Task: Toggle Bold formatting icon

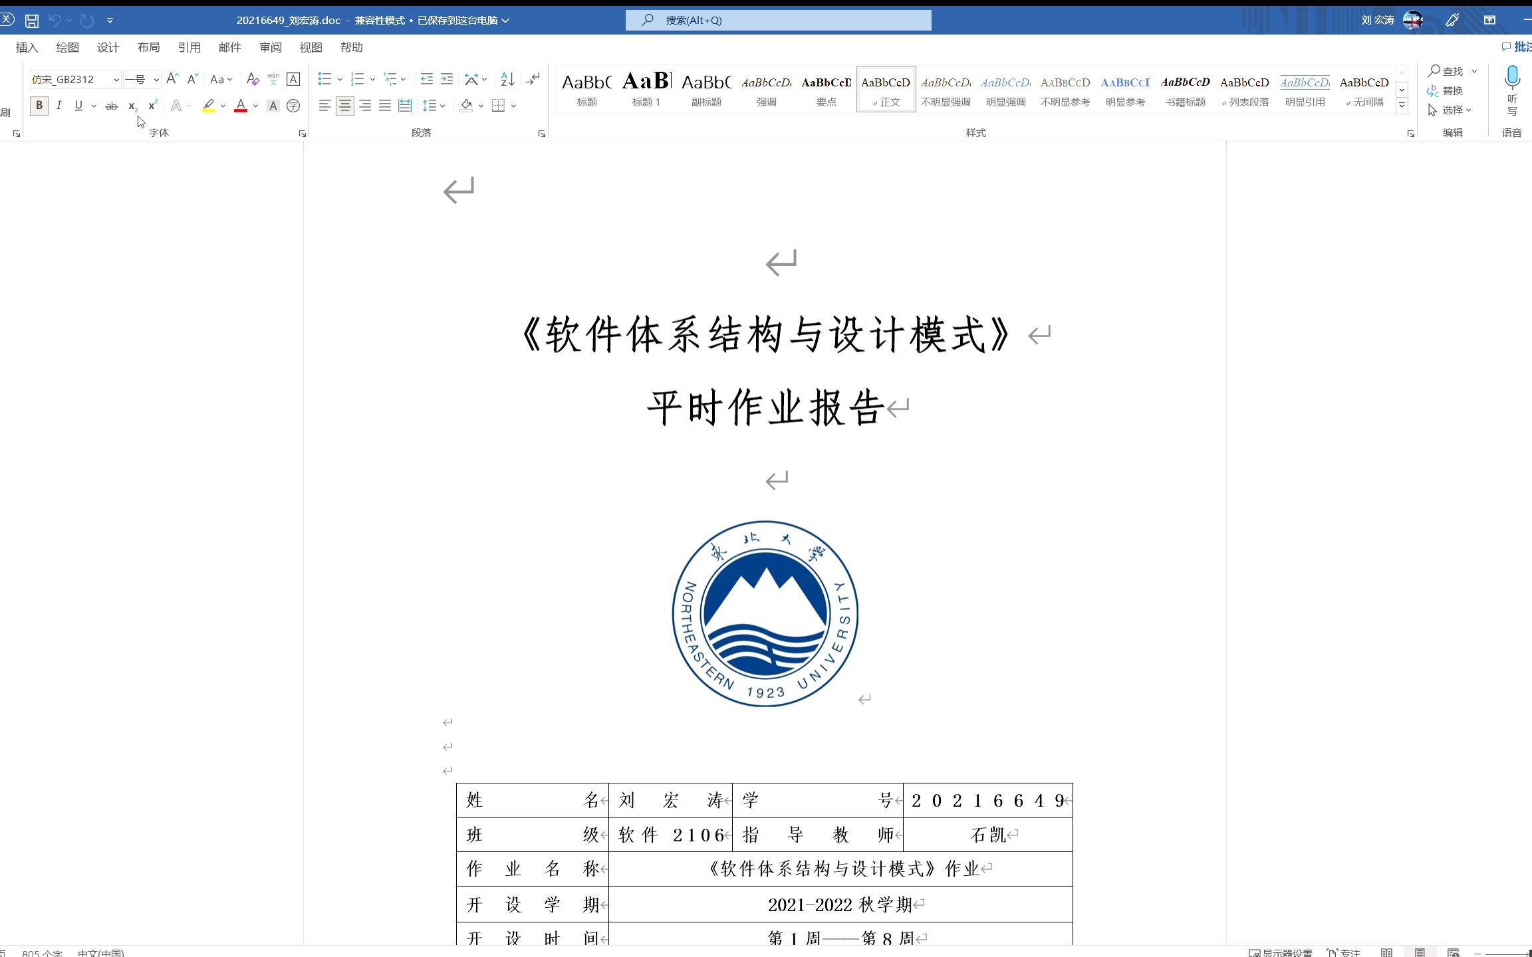Action: (39, 105)
